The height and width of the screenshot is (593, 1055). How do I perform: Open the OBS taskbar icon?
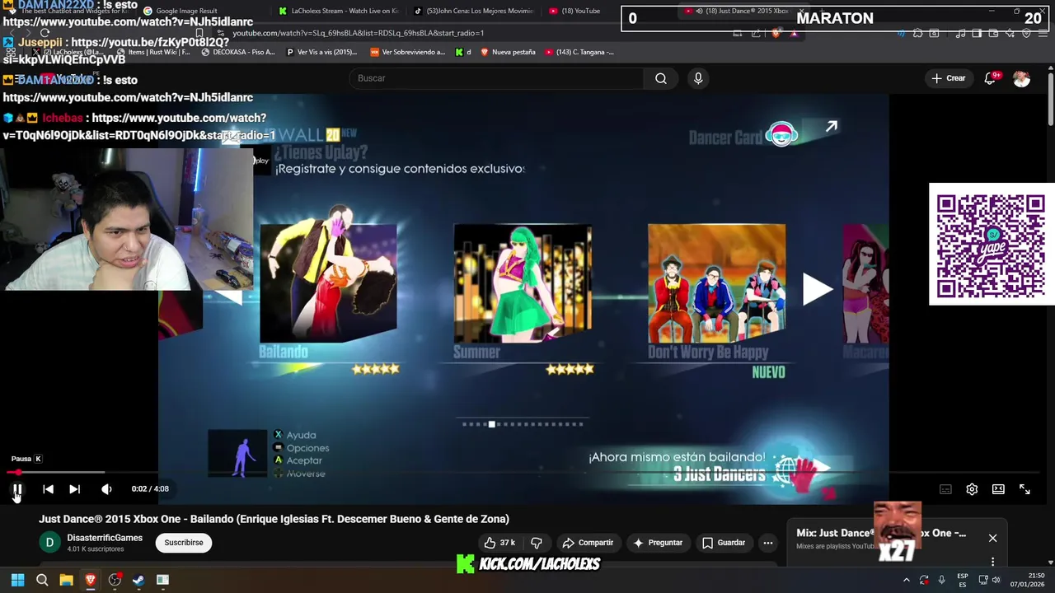click(x=115, y=580)
